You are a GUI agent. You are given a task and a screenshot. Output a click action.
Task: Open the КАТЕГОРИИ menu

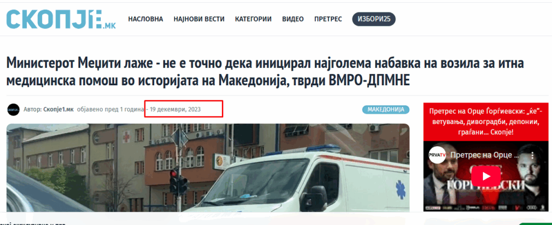tap(253, 19)
